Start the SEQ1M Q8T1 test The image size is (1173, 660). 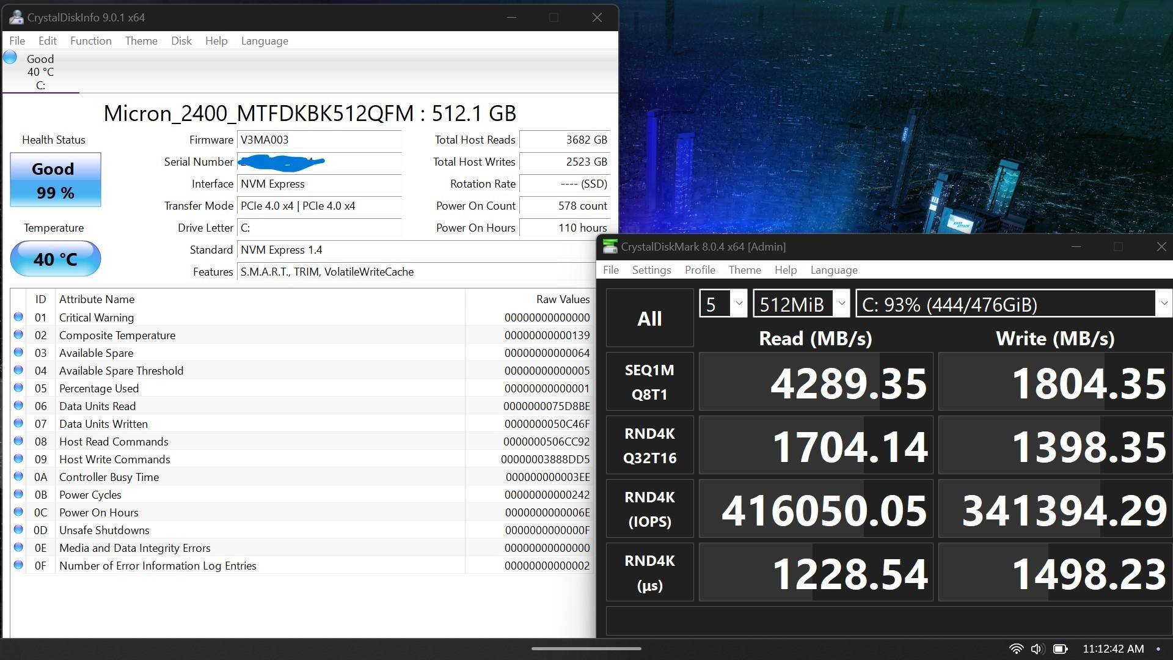coord(649,382)
